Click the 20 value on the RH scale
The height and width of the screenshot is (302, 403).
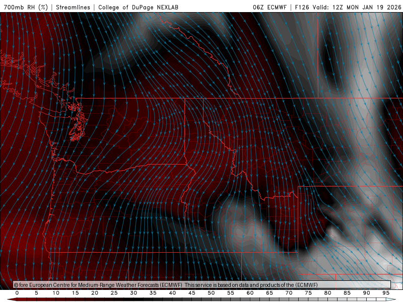95,293
